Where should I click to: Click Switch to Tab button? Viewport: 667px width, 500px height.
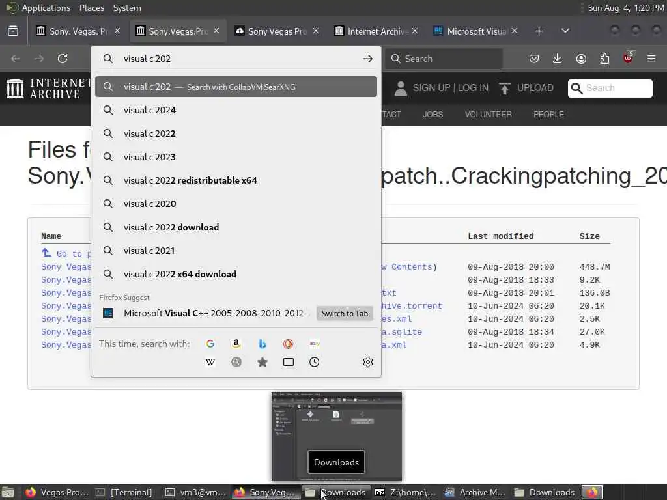click(345, 313)
